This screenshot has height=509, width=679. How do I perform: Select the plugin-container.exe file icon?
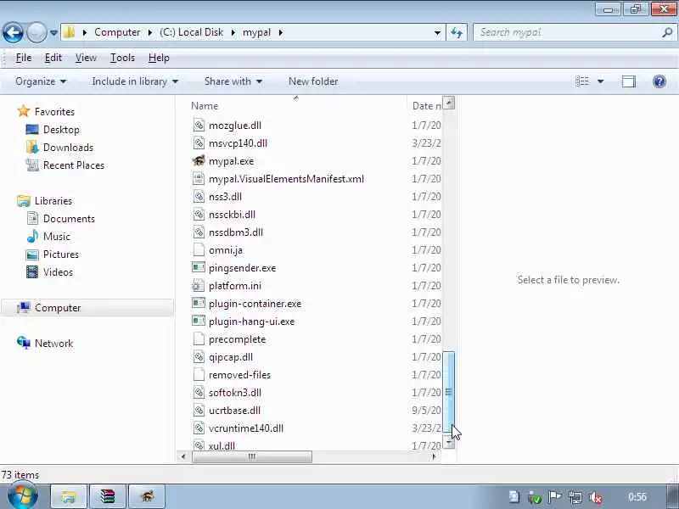click(199, 303)
